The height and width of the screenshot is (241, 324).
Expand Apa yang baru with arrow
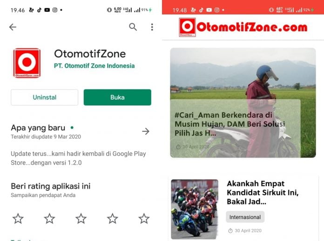click(146, 131)
